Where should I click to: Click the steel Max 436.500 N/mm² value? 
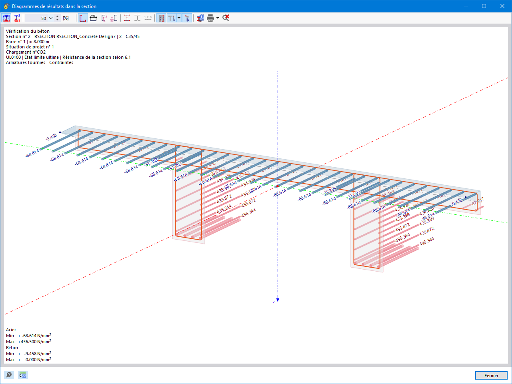tap(36, 342)
